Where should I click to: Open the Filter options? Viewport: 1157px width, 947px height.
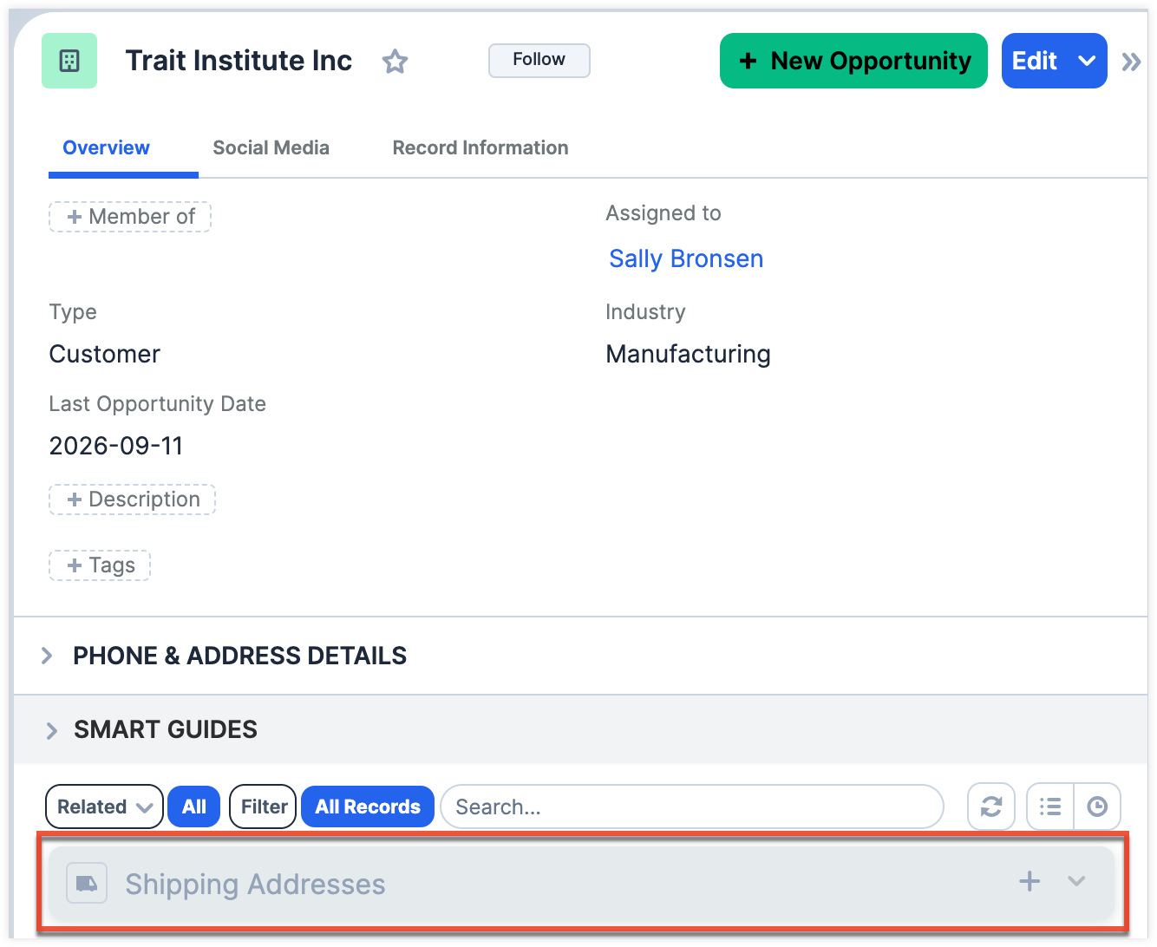coord(264,807)
